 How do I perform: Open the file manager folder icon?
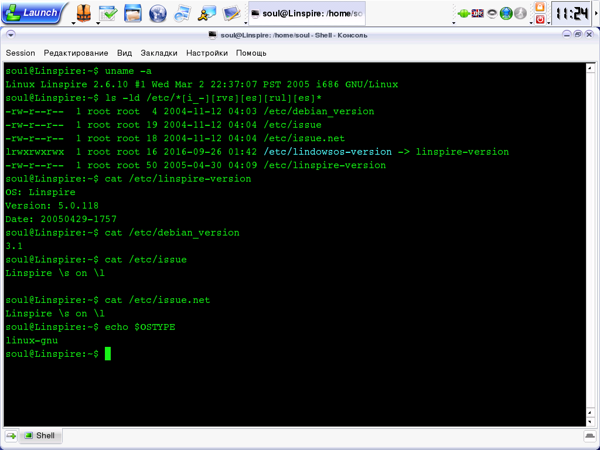[133, 13]
